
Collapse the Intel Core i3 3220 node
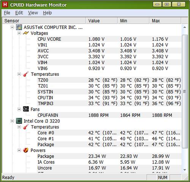click(x=12, y=121)
